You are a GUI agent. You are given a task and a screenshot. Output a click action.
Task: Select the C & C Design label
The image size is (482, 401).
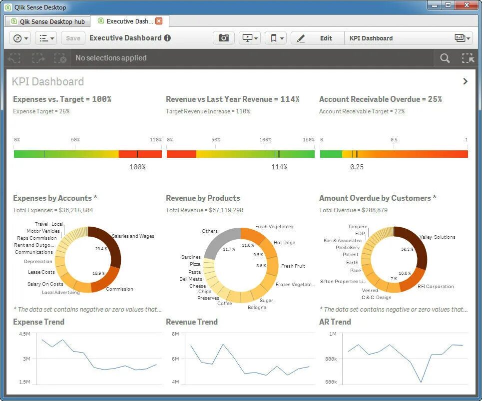pos(376,298)
